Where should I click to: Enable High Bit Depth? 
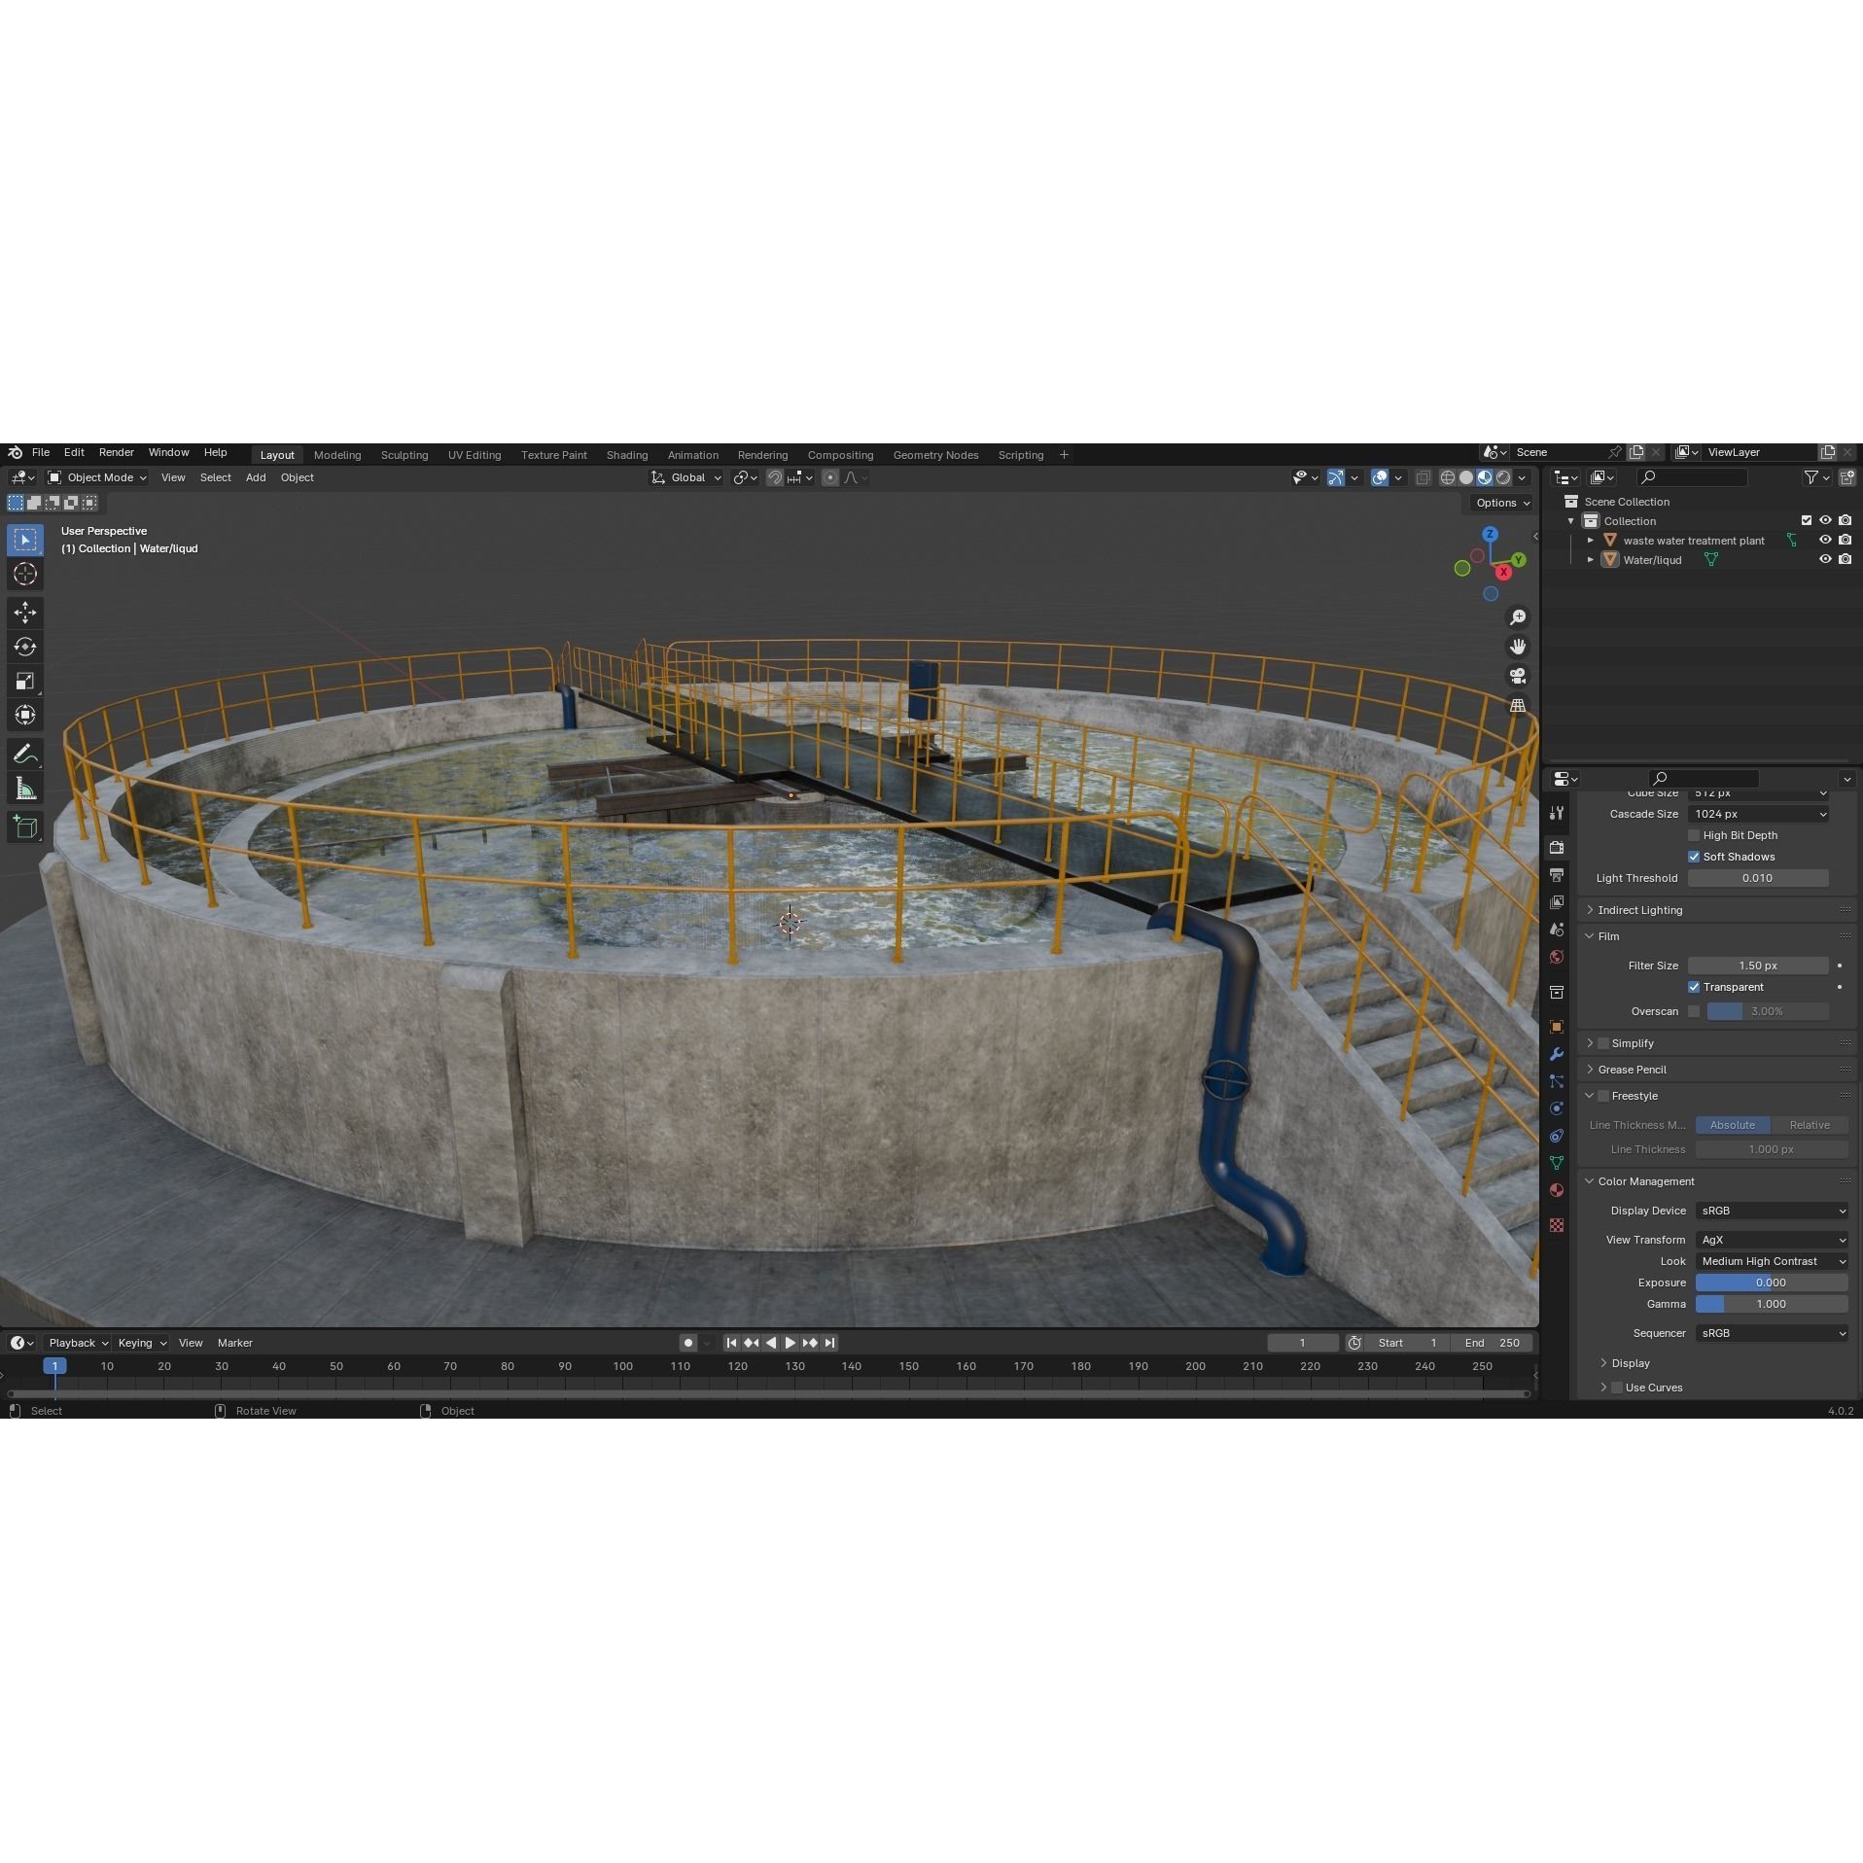click(1696, 835)
